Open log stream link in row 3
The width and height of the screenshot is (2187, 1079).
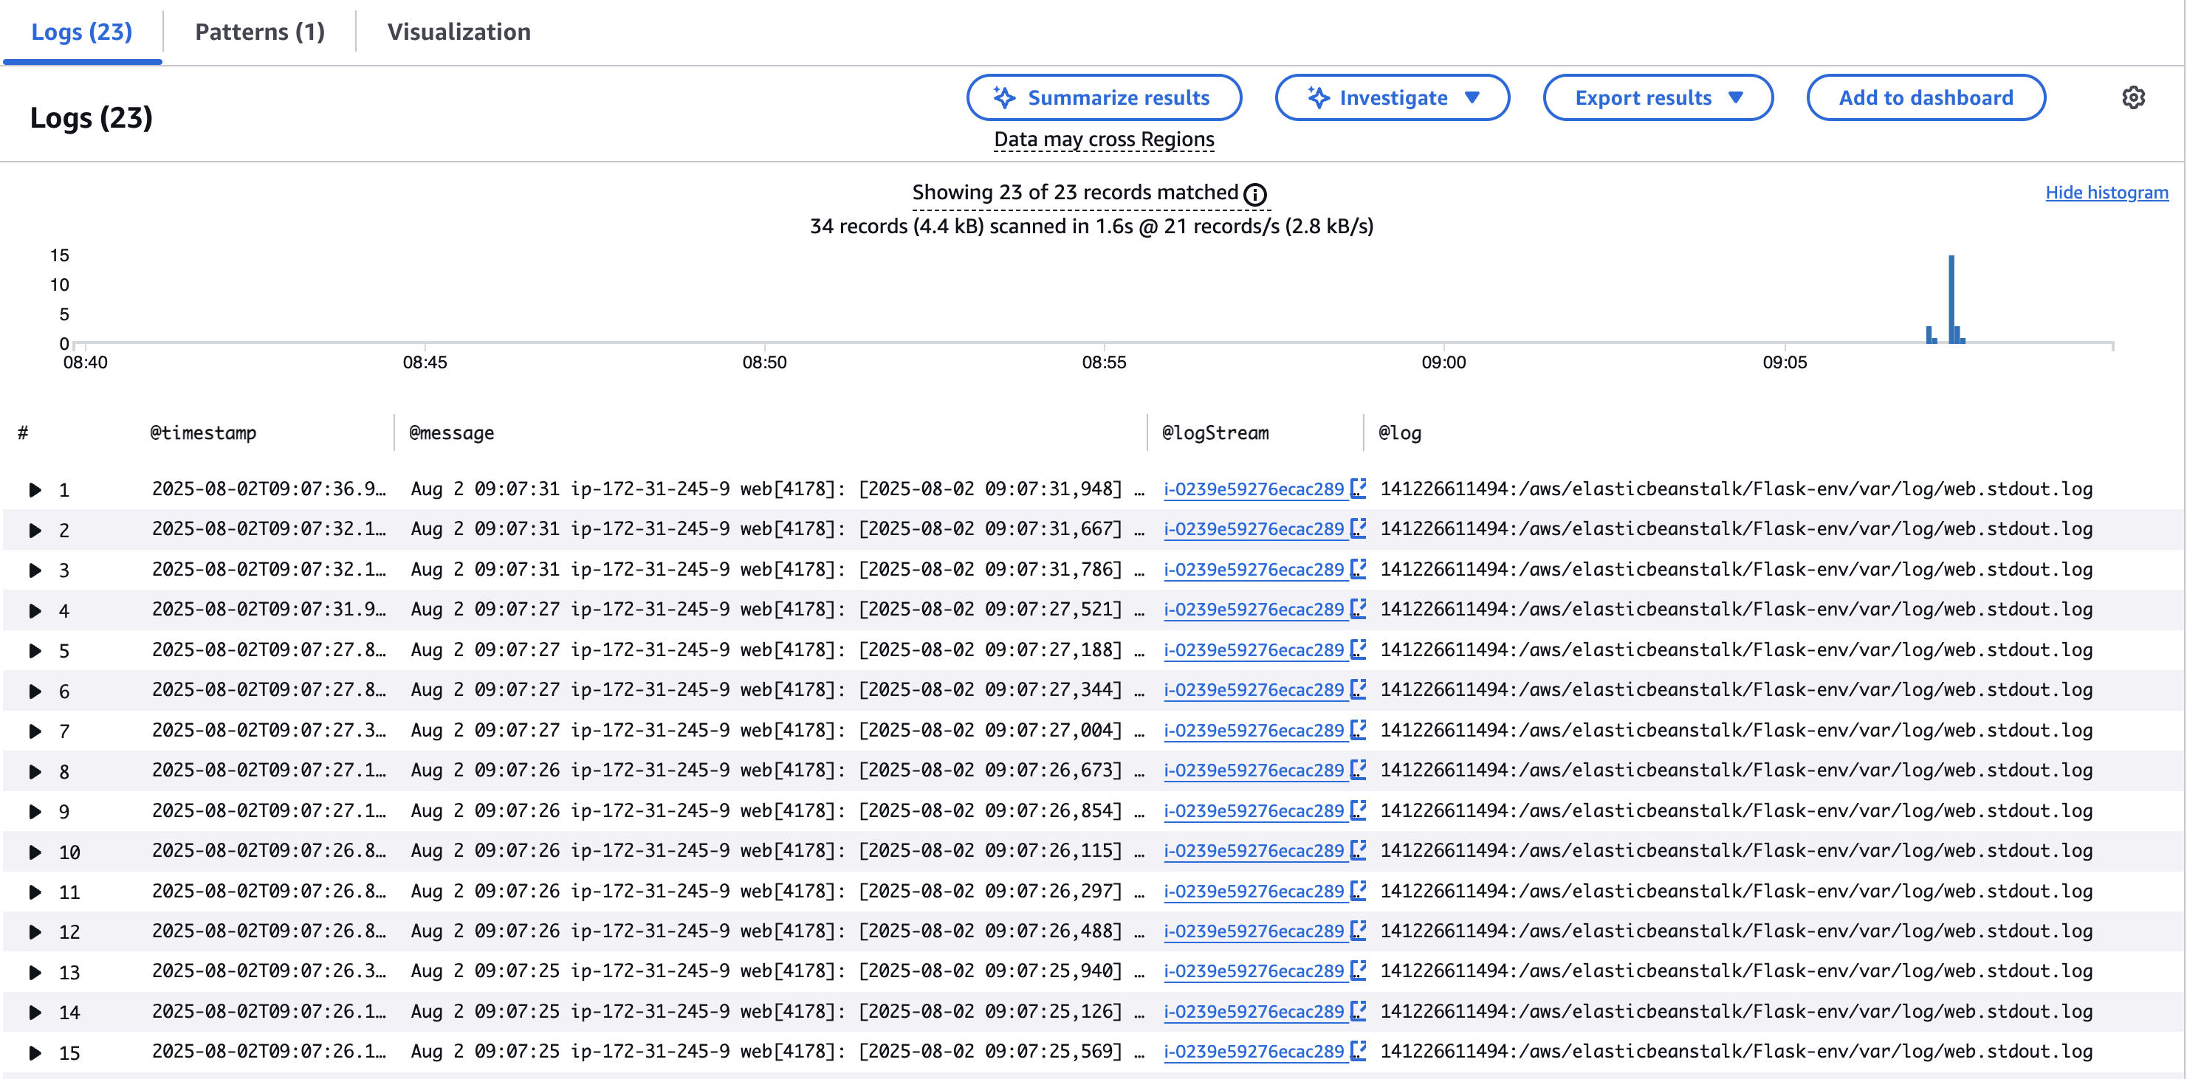(x=1253, y=570)
